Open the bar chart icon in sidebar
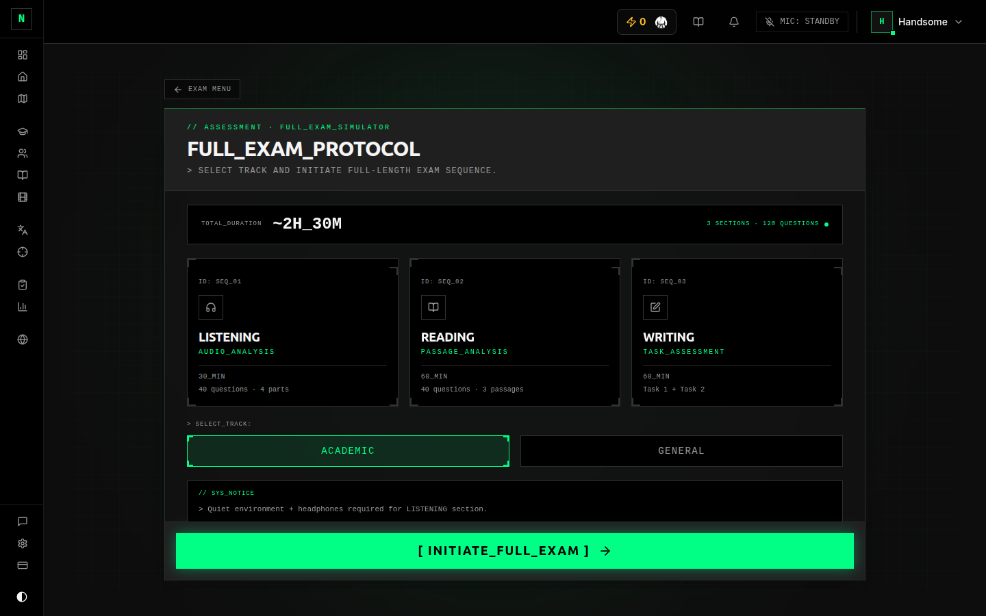Screen dimensions: 986x616 click(x=23, y=307)
